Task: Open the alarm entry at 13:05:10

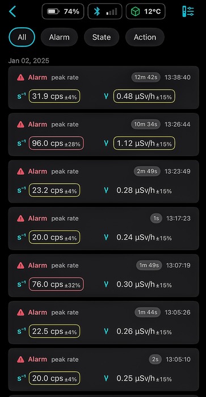Action: pos(104,369)
